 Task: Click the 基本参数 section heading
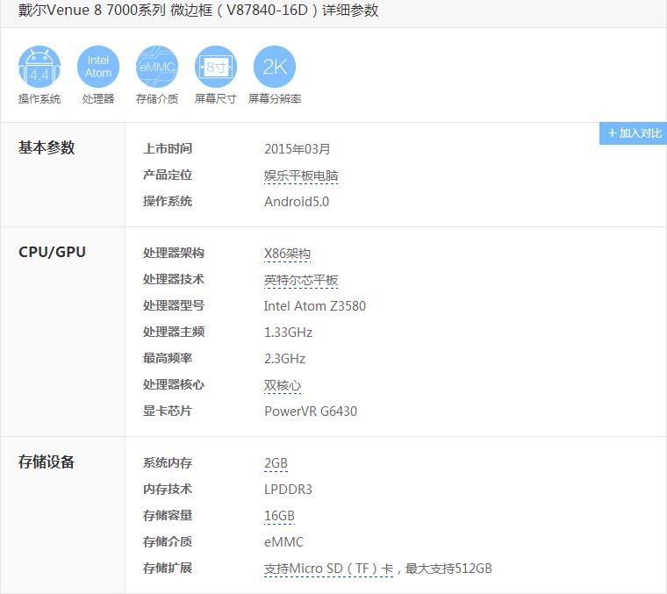[47, 147]
